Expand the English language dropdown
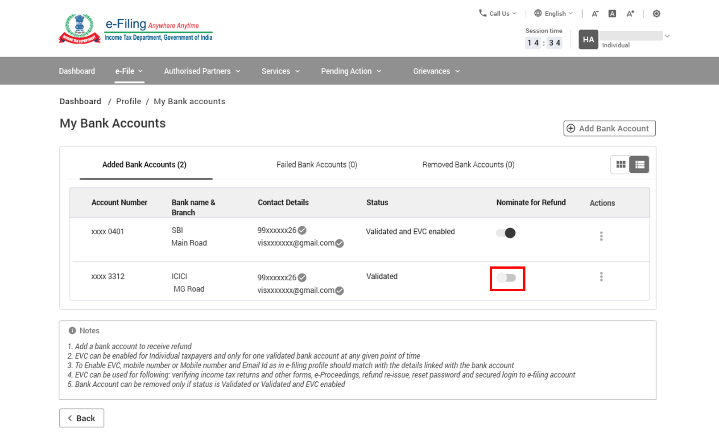Image resolution: width=719 pixels, height=442 pixels. [x=554, y=13]
